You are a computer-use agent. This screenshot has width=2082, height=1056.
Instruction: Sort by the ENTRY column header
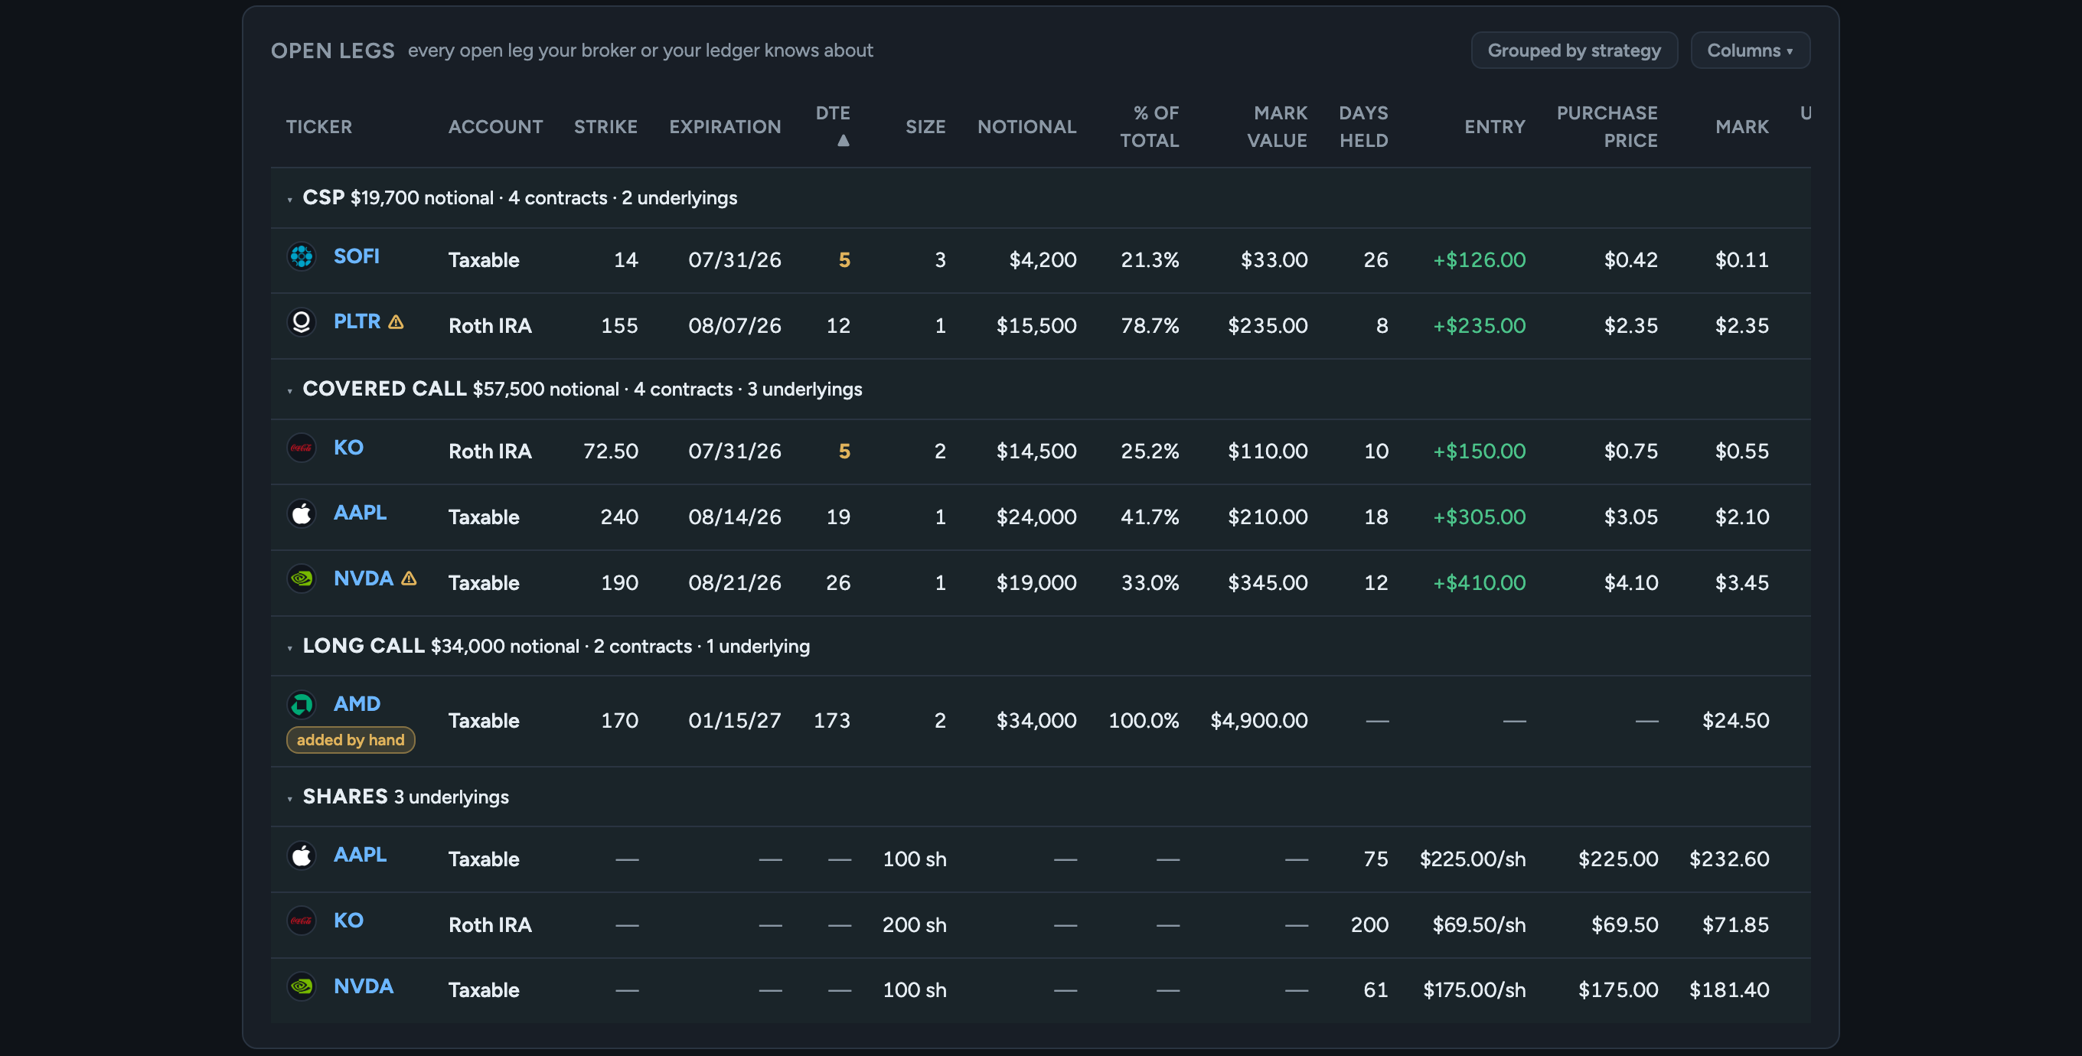point(1494,127)
